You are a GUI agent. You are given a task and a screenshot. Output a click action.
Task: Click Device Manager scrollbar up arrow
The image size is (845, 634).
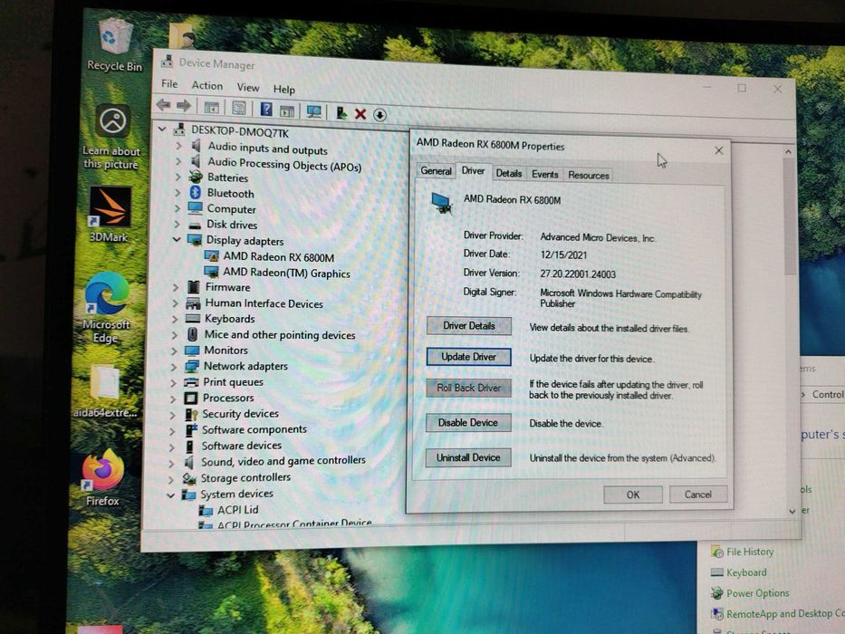click(788, 152)
